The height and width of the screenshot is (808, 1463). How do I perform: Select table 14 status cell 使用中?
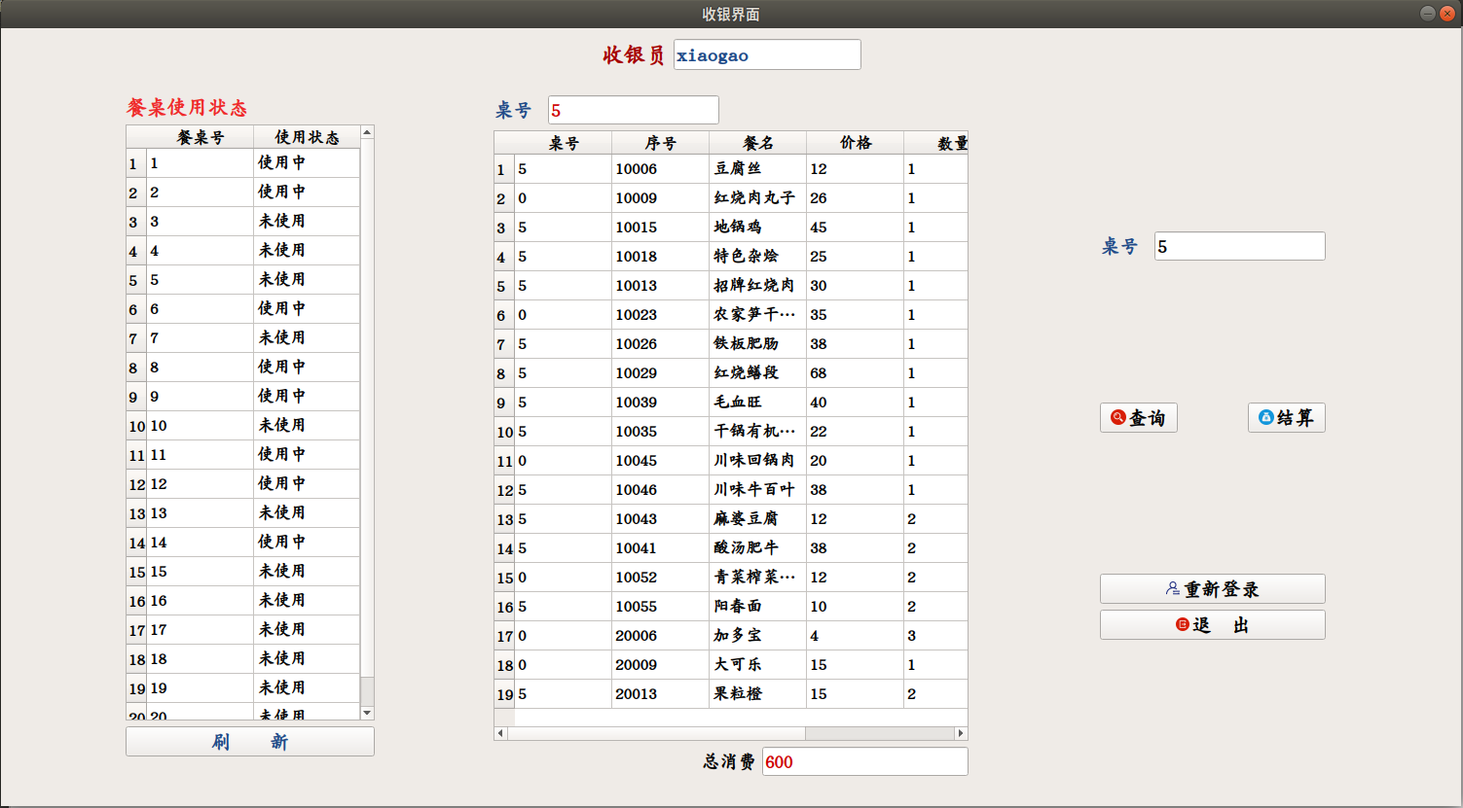coord(307,543)
